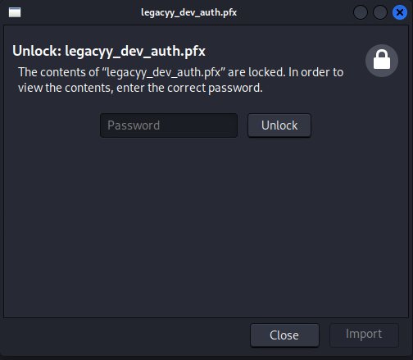Click the padlock icon beside the heading
This screenshot has height=360, width=413.
tap(382, 61)
